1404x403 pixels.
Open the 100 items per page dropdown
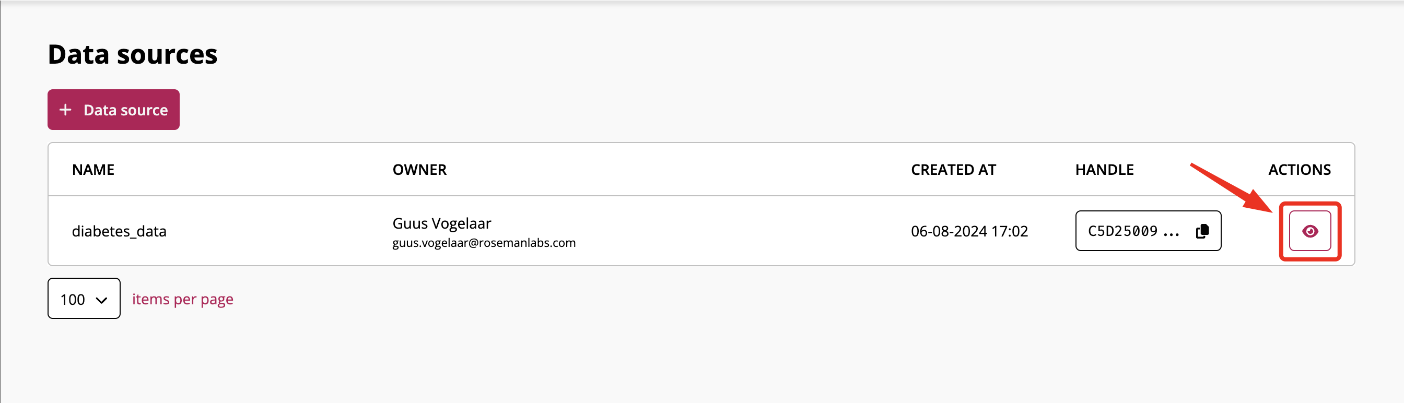coord(84,299)
